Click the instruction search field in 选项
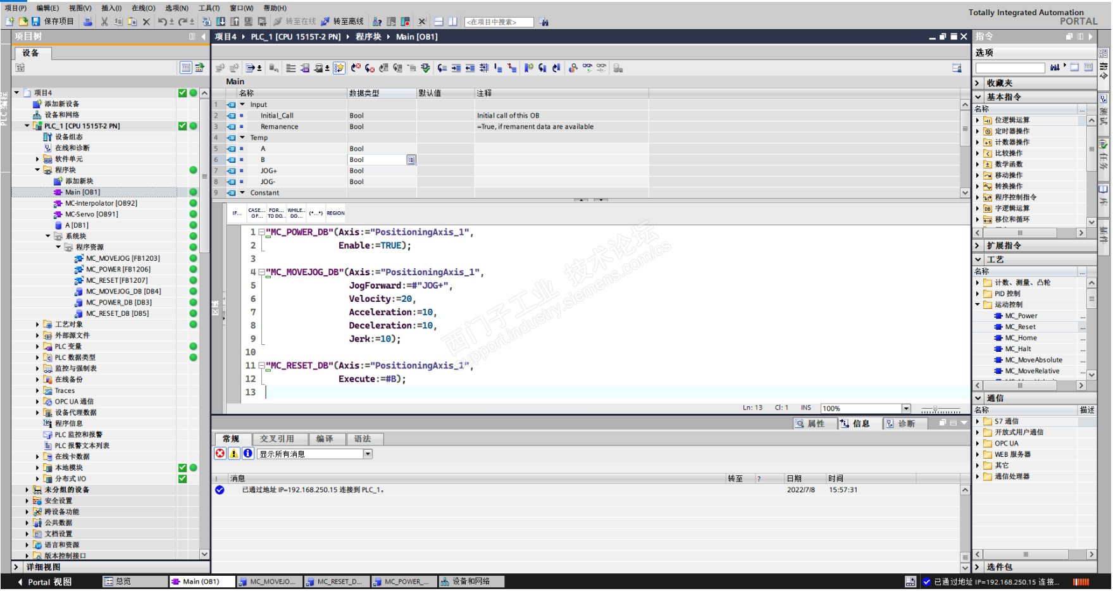 pyautogui.click(x=1010, y=68)
